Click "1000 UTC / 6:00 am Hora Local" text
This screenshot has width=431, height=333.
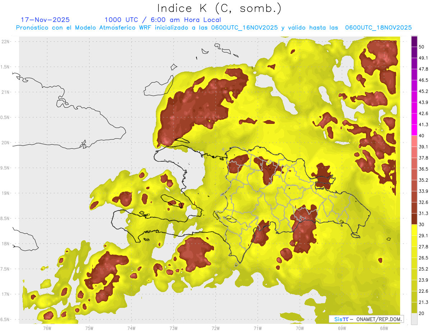pos(163,20)
